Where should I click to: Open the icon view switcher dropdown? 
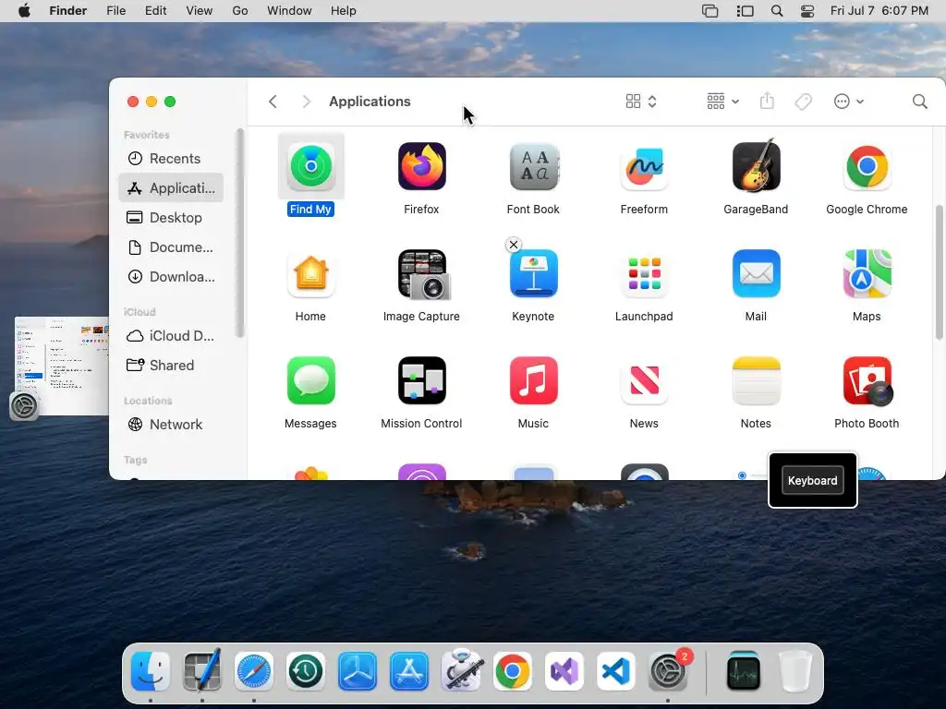[641, 102]
